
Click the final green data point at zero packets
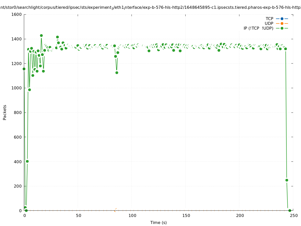pyautogui.click(x=290, y=210)
